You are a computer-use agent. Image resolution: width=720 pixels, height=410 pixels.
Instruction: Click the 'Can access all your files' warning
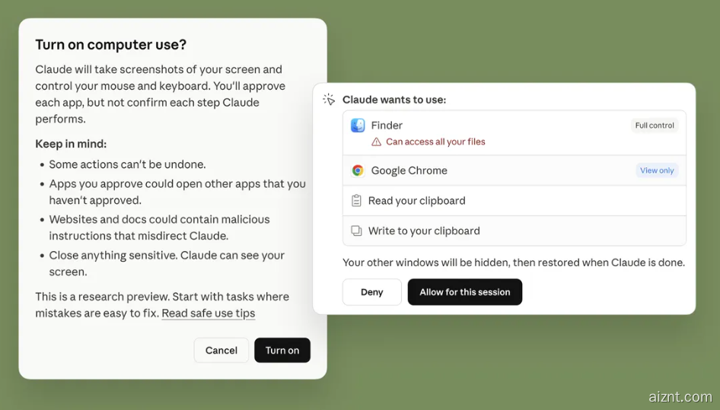tap(435, 142)
